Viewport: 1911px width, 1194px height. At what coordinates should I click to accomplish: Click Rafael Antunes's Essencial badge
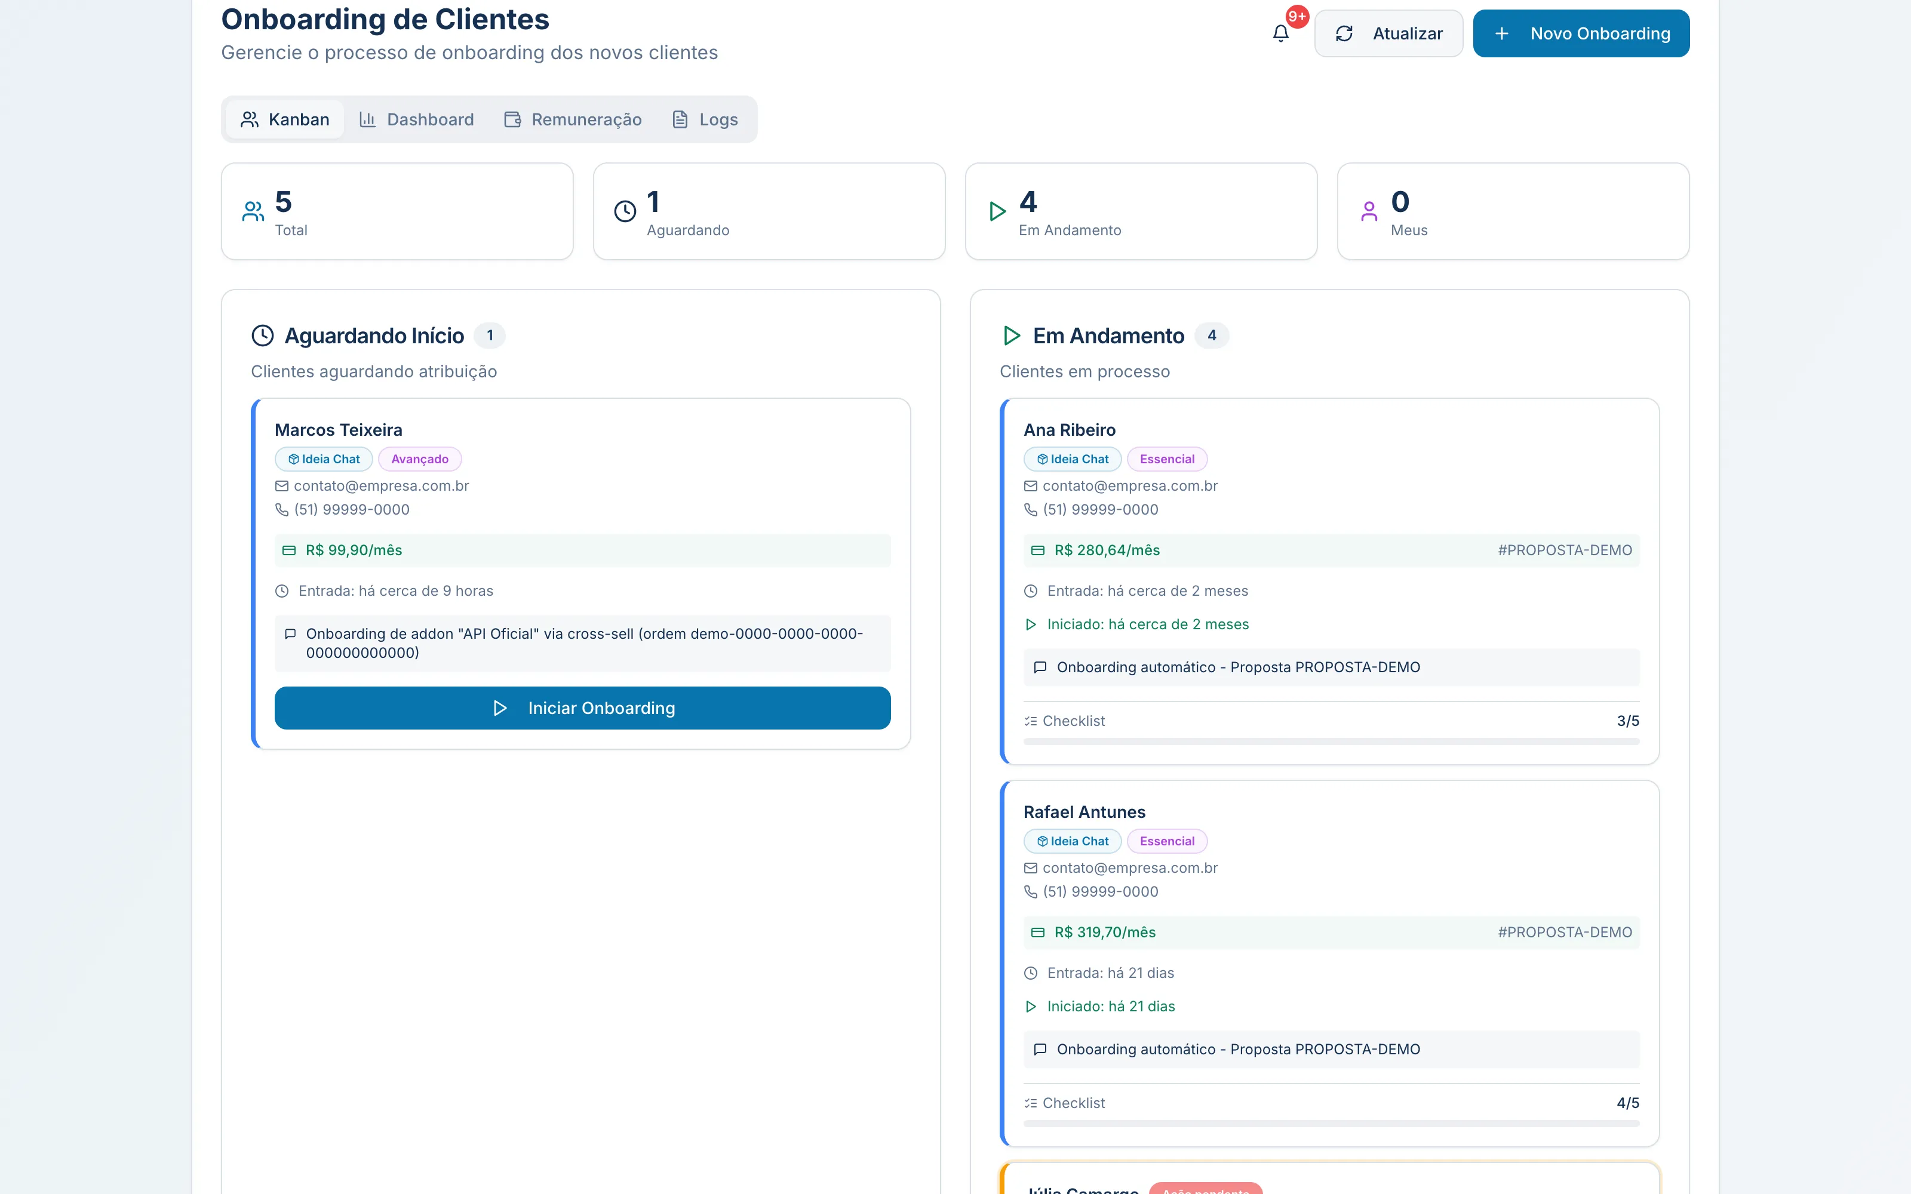(x=1166, y=841)
